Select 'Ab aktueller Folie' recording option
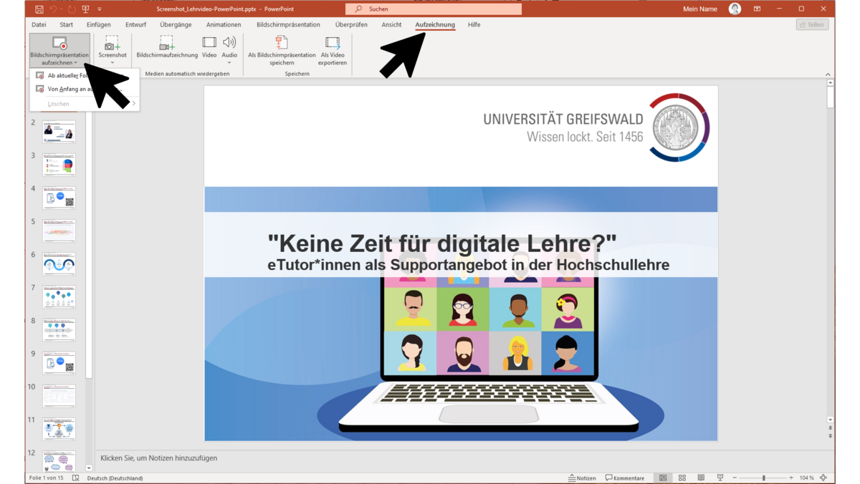 (x=63, y=75)
